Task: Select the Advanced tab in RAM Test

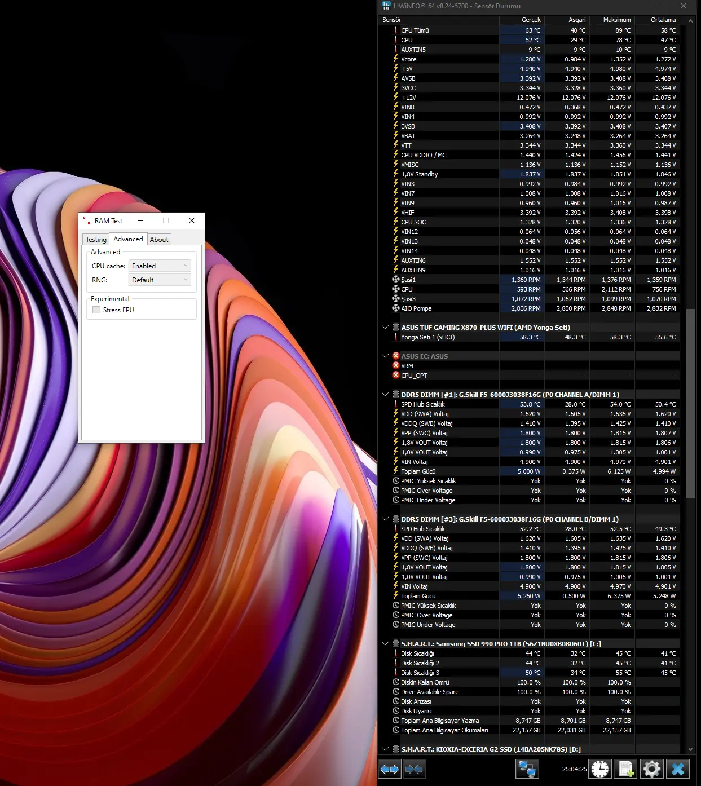Action: pyautogui.click(x=128, y=239)
